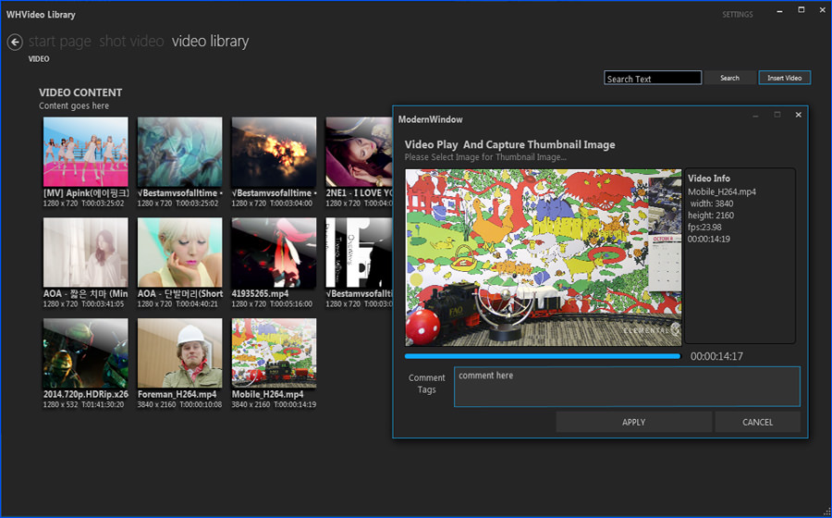
Task: Focus the Search Text input field
Action: click(x=653, y=78)
